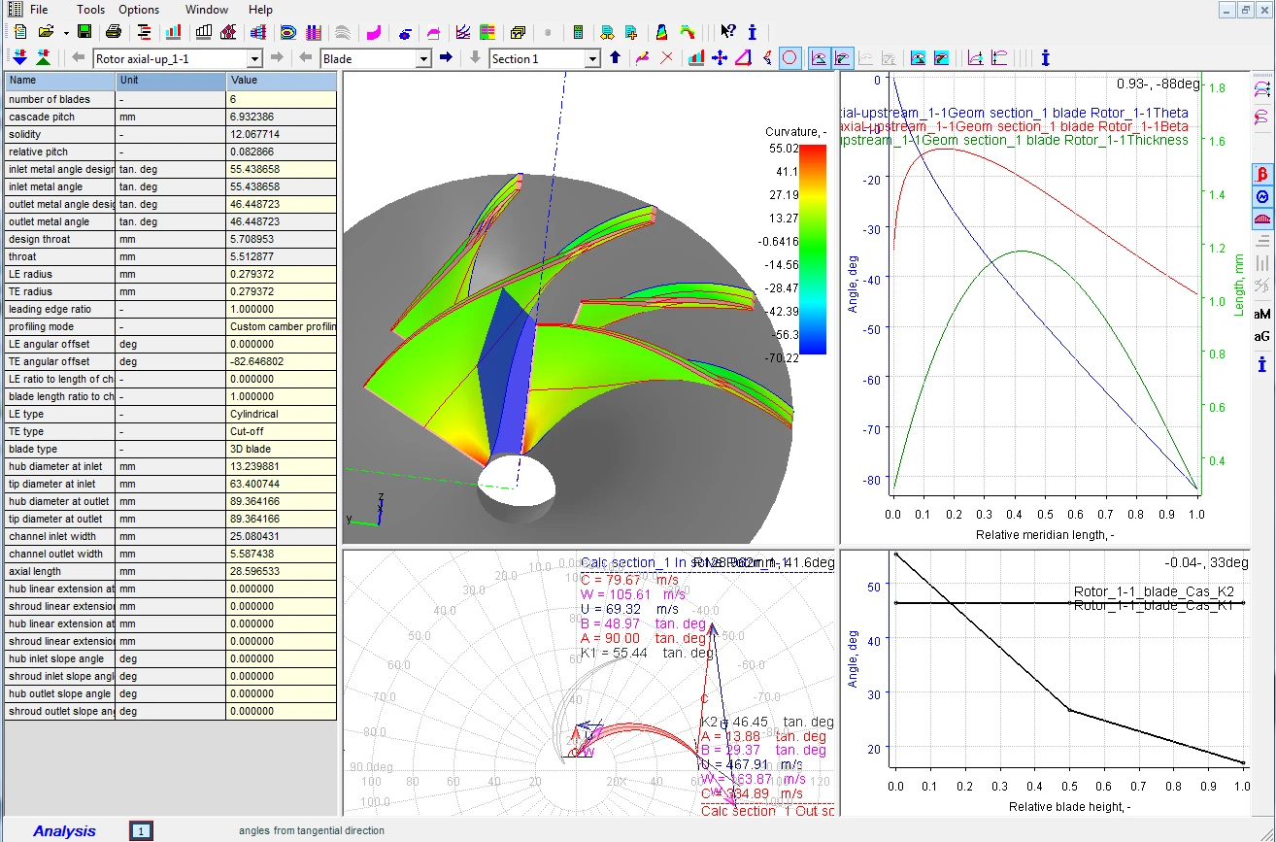Screen dimensions: 1276x842
Task: Click the context help arrow icon
Action: pos(728,32)
